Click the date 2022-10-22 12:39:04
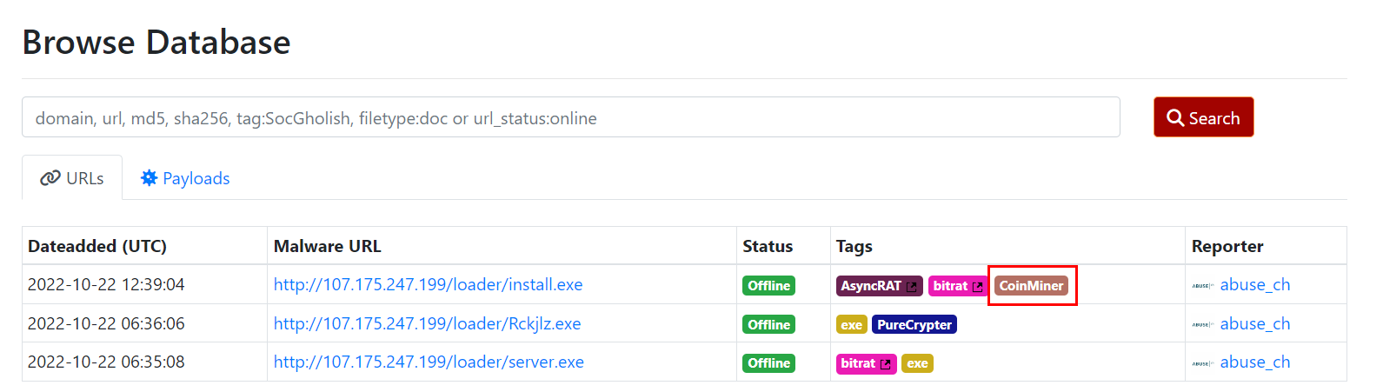Viewport: 1383px width, 392px height. point(106,284)
